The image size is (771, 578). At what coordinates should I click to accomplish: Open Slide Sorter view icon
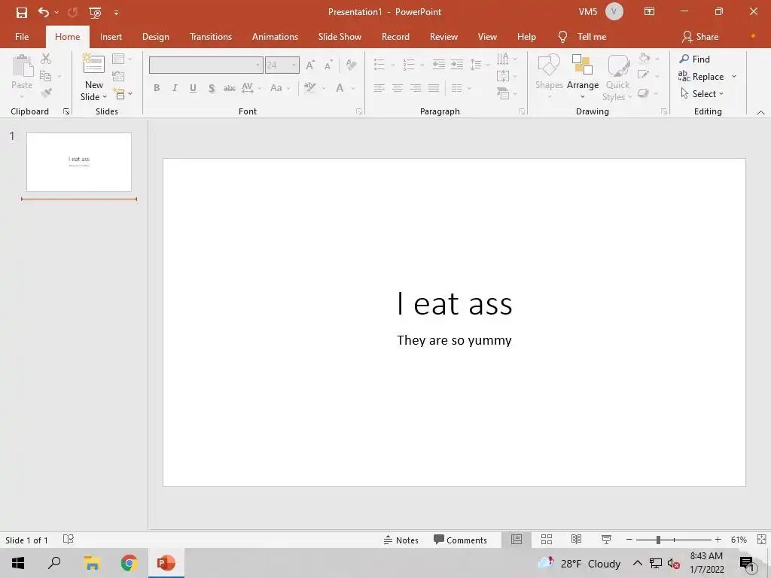coord(547,540)
